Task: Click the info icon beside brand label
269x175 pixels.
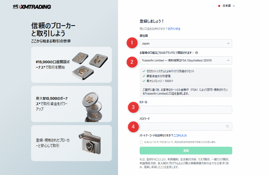Action: point(196,53)
